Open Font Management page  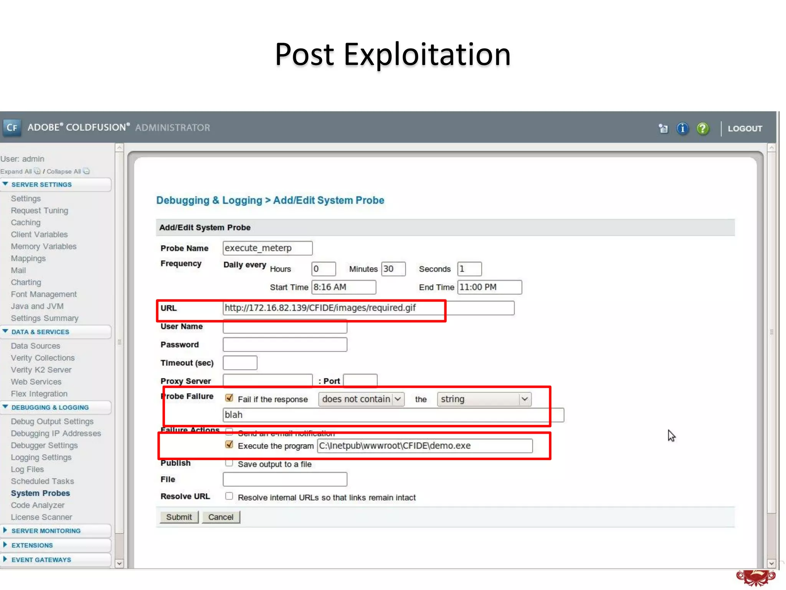pyautogui.click(x=44, y=294)
